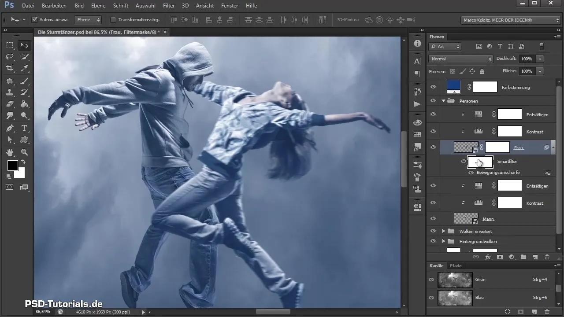Select the Quick Selection tool
This screenshot has height=317, width=564.
click(x=25, y=57)
